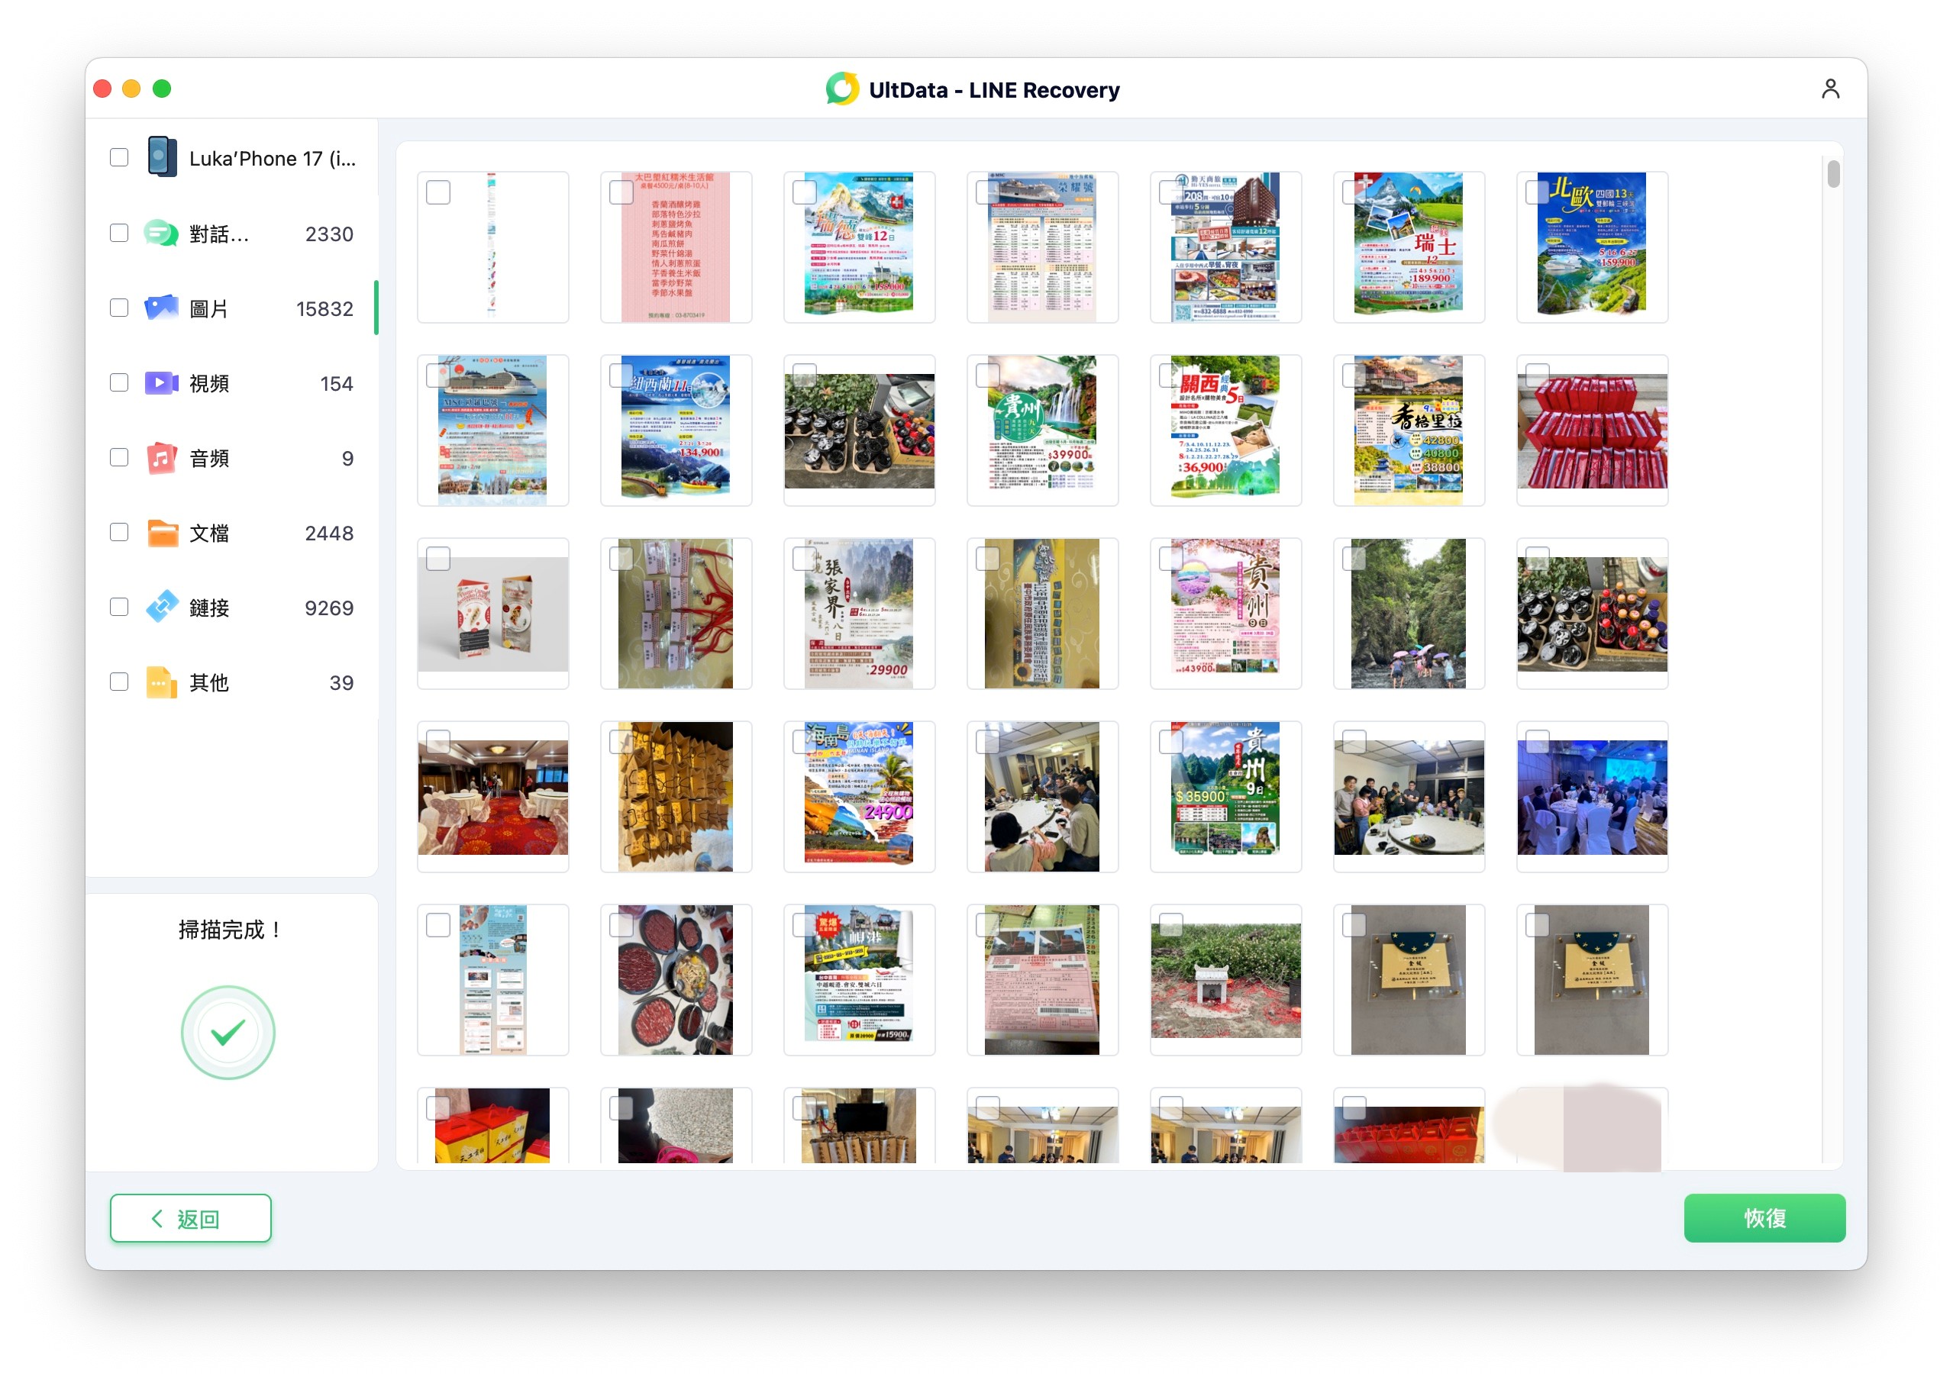Open the 關西 5日 tour poster thumbnail
The width and height of the screenshot is (1953, 1383).
pyautogui.click(x=1225, y=429)
